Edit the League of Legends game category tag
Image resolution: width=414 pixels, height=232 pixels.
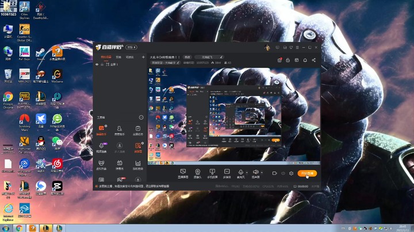pos(165,63)
